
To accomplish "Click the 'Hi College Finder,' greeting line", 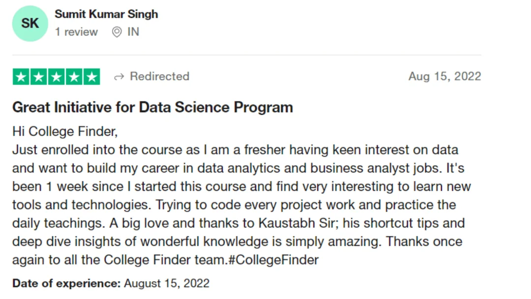I will [x=65, y=131].
